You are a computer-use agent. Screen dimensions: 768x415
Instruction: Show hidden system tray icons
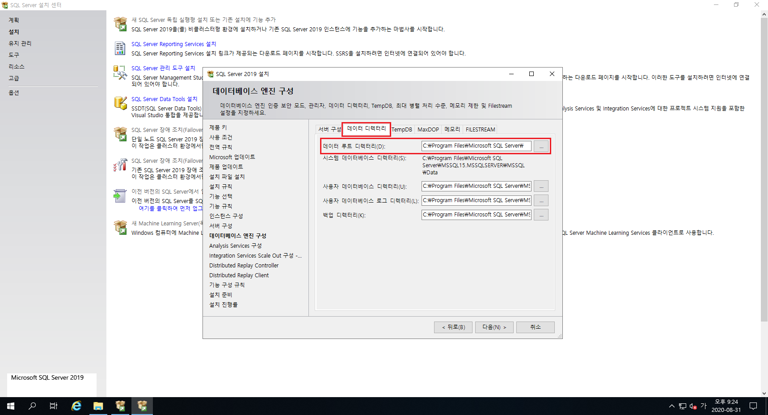[x=671, y=406]
